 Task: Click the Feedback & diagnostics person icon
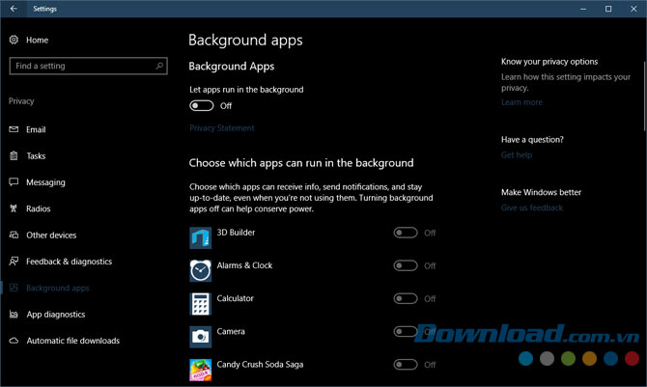pyautogui.click(x=14, y=262)
